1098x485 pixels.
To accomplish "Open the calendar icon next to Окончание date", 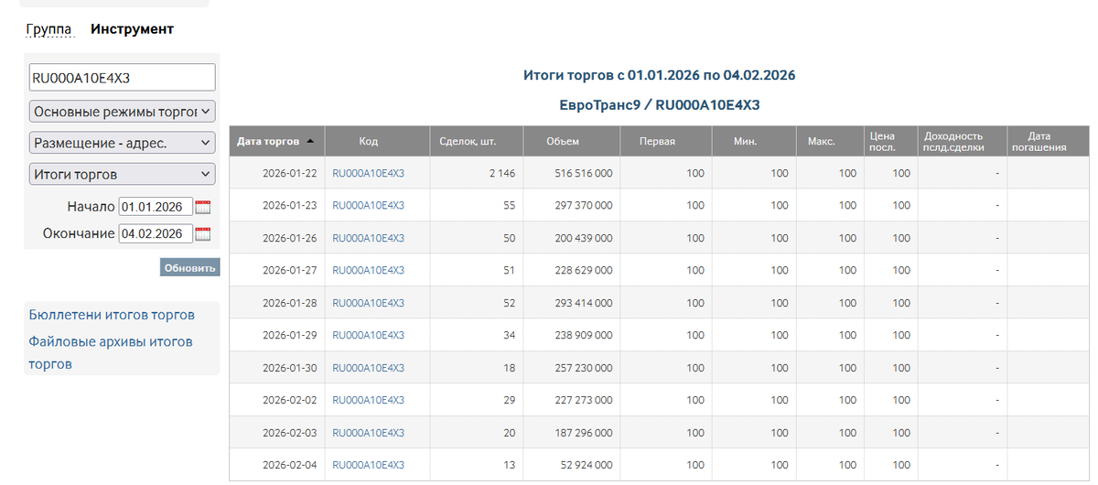I will click(203, 233).
